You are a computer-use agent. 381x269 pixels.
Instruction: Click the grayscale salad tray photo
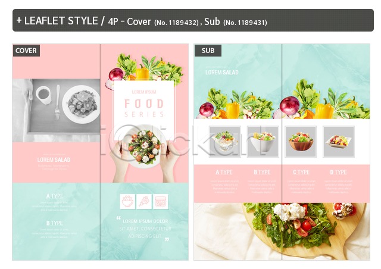(56, 110)
